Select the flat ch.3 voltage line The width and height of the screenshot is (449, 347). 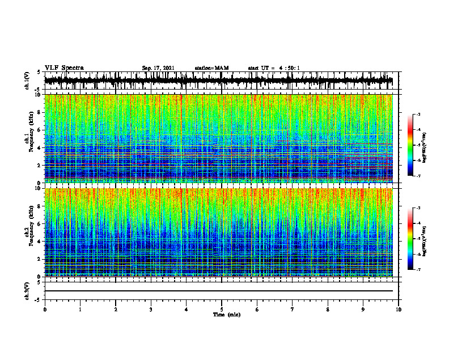point(219,291)
